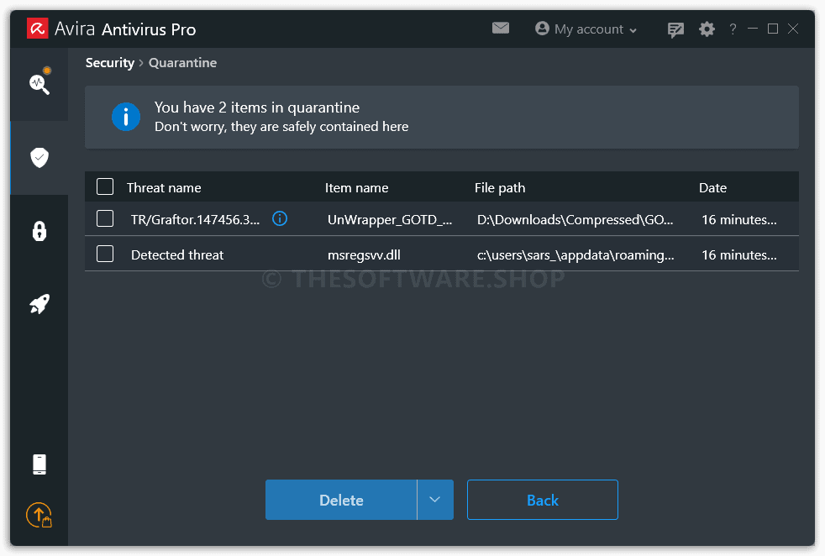
Task: Check the TR/Graftor.147456.3 row checkbox
Action: coord(105,218)
